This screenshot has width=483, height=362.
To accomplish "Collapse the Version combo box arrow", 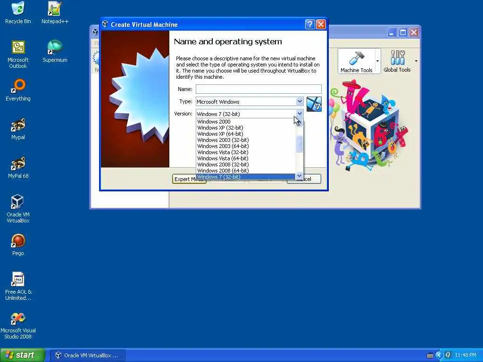I will (x=300, y=114).
